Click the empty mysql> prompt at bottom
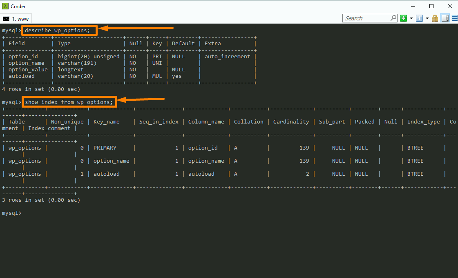The width and height of the screenshot is (458, 278). coord(12,213)
